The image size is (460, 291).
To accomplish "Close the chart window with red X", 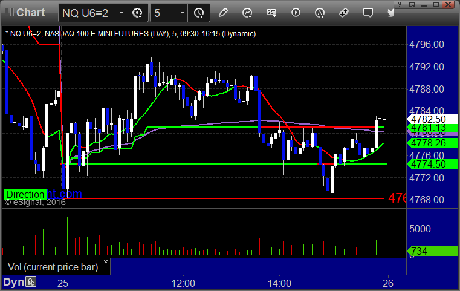I will [x=449, y=4].
